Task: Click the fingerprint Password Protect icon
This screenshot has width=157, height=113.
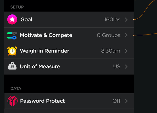Action: (12, 101)
